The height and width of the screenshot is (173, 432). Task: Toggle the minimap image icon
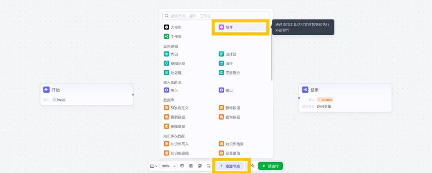click(200, 166)
